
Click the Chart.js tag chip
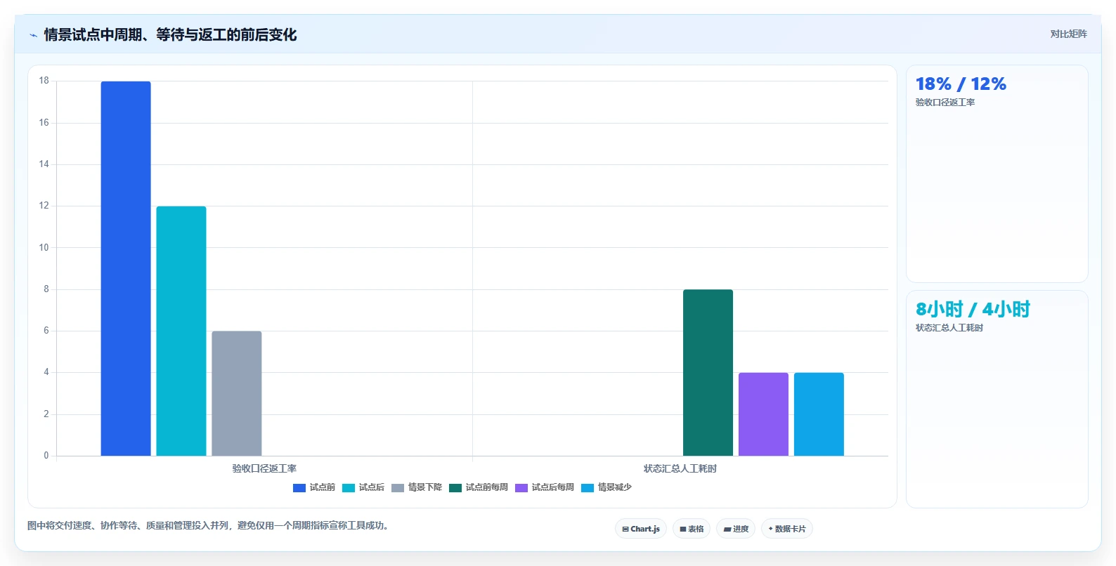click(x=641, y=529)
